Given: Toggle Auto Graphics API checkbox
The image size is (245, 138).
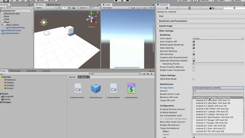Looking at the screenshot, I should tap(194, 42).
